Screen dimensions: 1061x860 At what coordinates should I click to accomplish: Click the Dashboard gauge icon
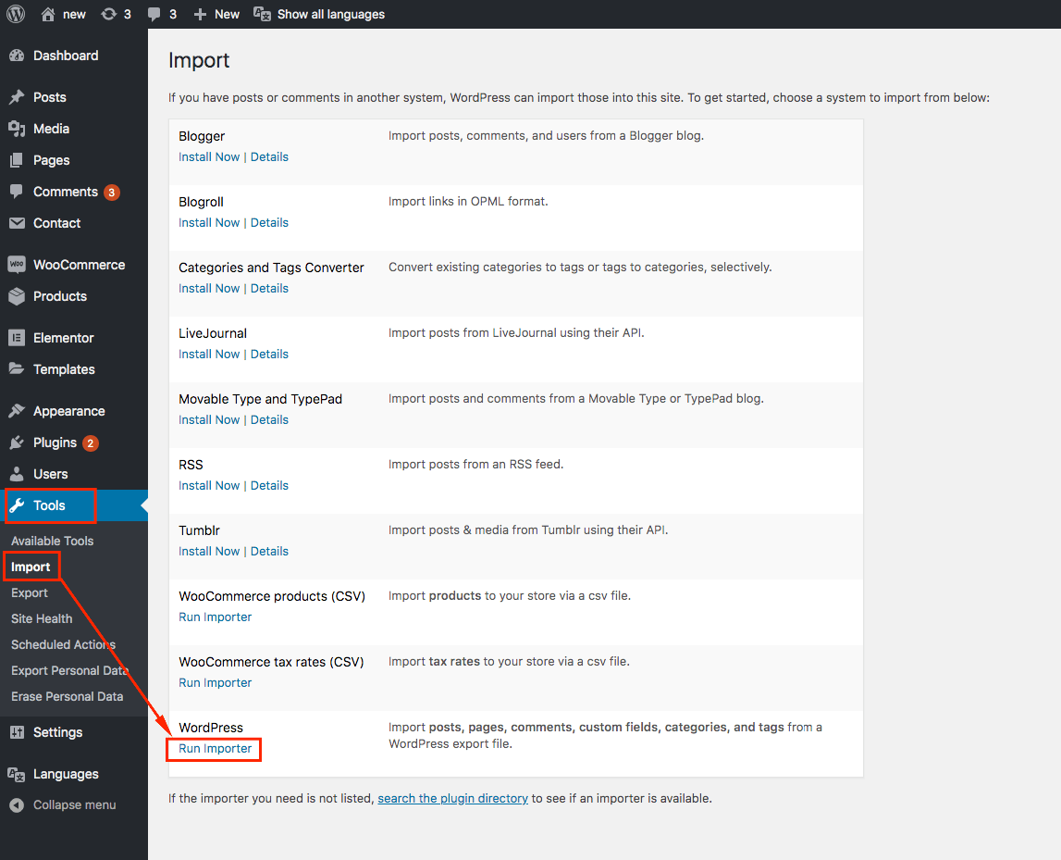[x=17, y=56]
